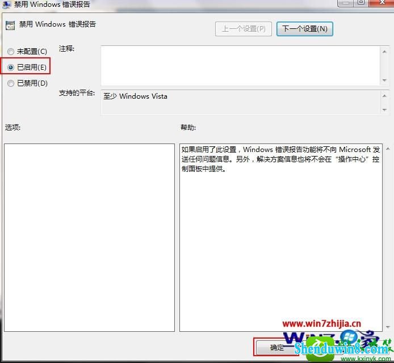
Task: Click up arrow in 支持的平台 box scrollbar
Action: pyautogui.click(x=384, y=96)
